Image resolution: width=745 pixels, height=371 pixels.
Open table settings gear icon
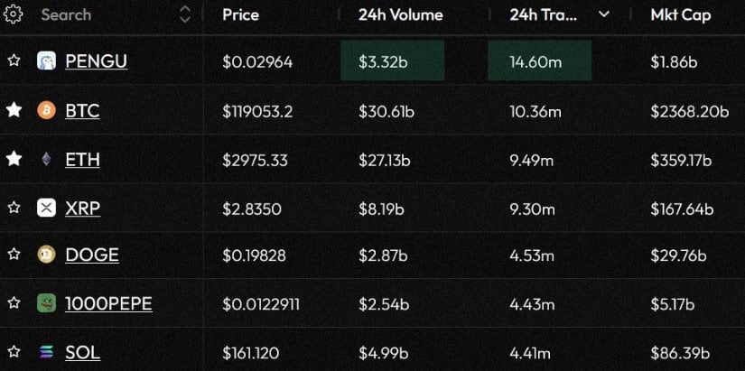[13, 14]
